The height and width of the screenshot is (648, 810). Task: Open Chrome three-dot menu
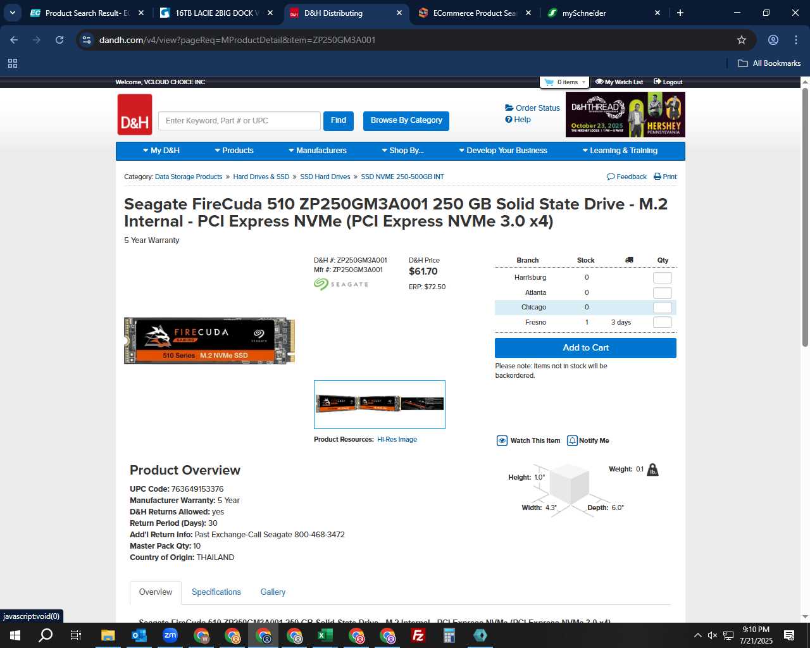click(796, 40)
